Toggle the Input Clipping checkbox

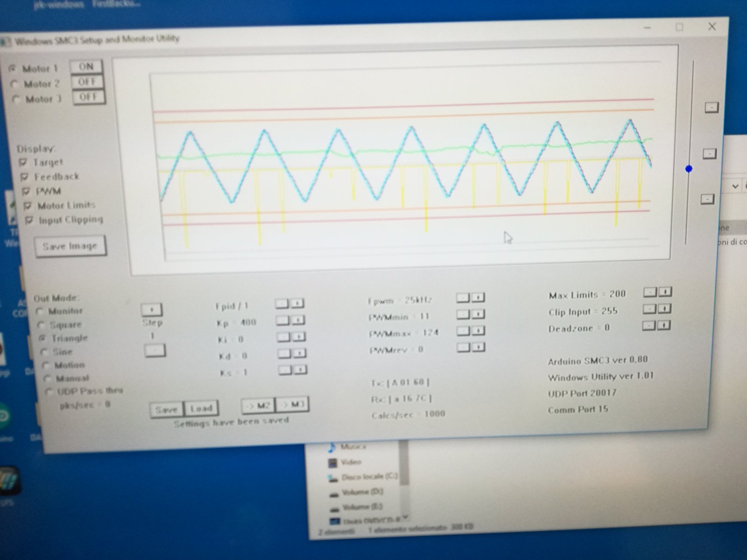click(29, 220)
